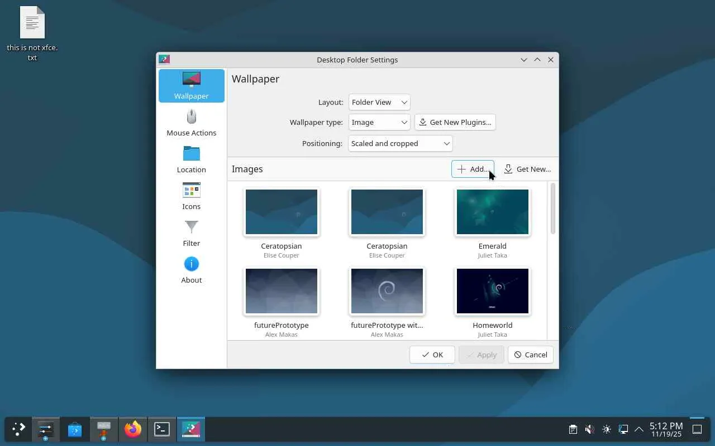Click Get New wallpapers button

(x=527, y=169)
